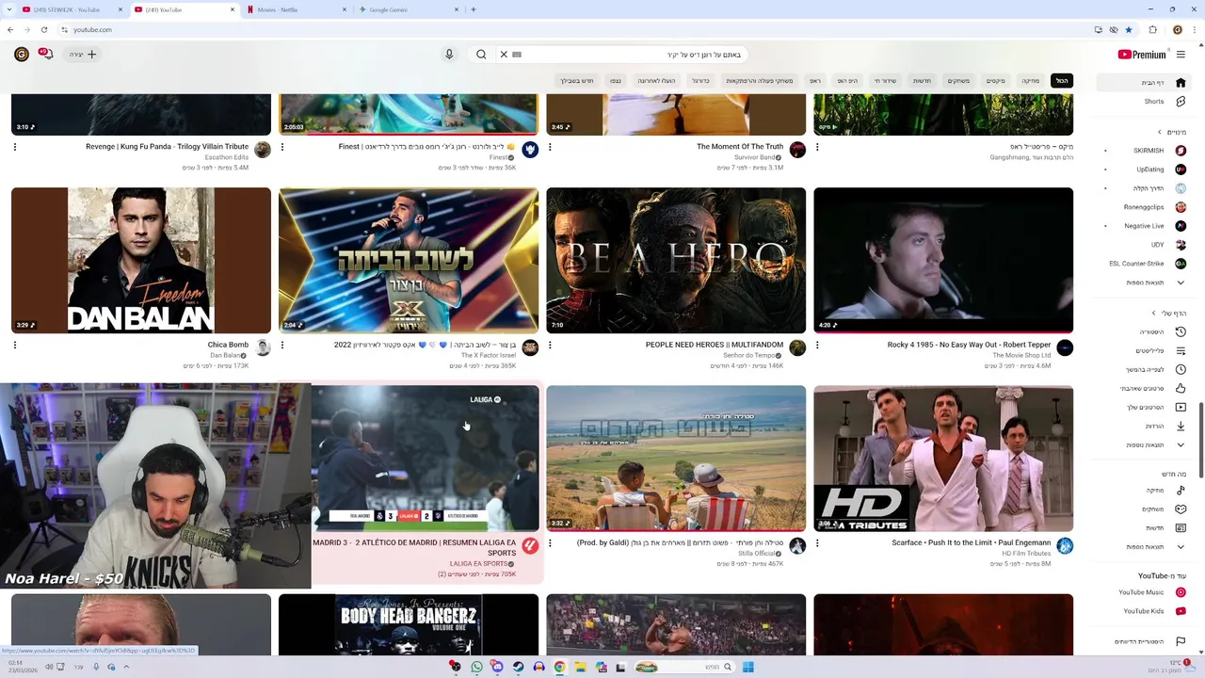Open YouTube Music link in sidebar
Screen dimensions: 1205x678
(x=1151, y=592)
